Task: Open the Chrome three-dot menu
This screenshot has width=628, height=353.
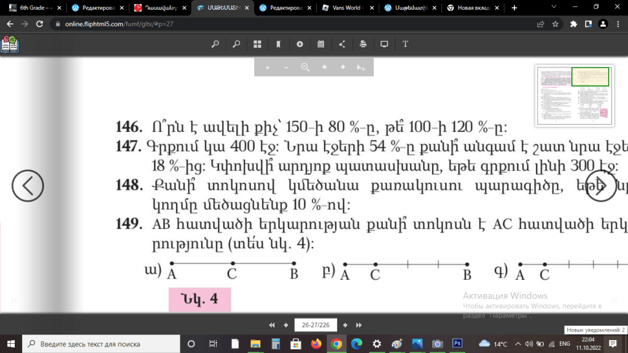Action: tap(618, 24)
